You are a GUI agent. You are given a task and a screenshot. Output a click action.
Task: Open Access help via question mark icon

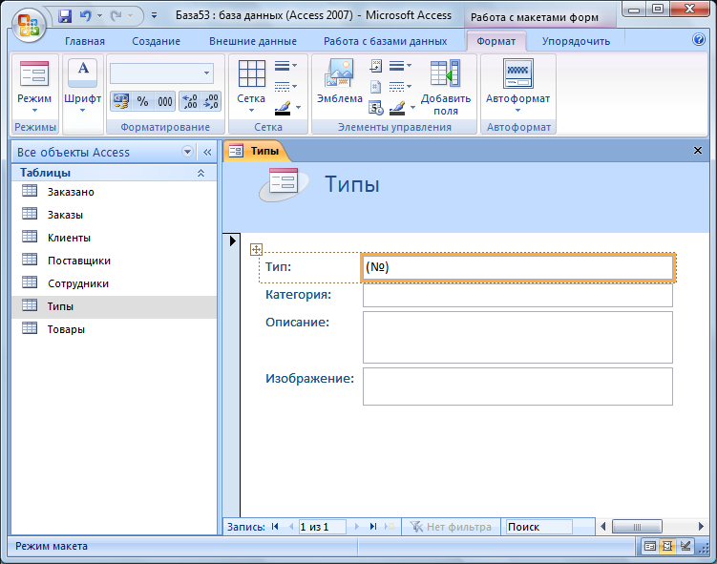(x=698, y=40)
